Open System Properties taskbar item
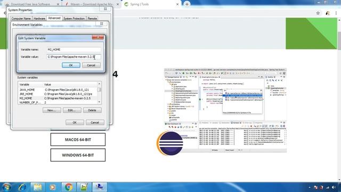This screenshot has height=192, width=341. pos(100,187)
